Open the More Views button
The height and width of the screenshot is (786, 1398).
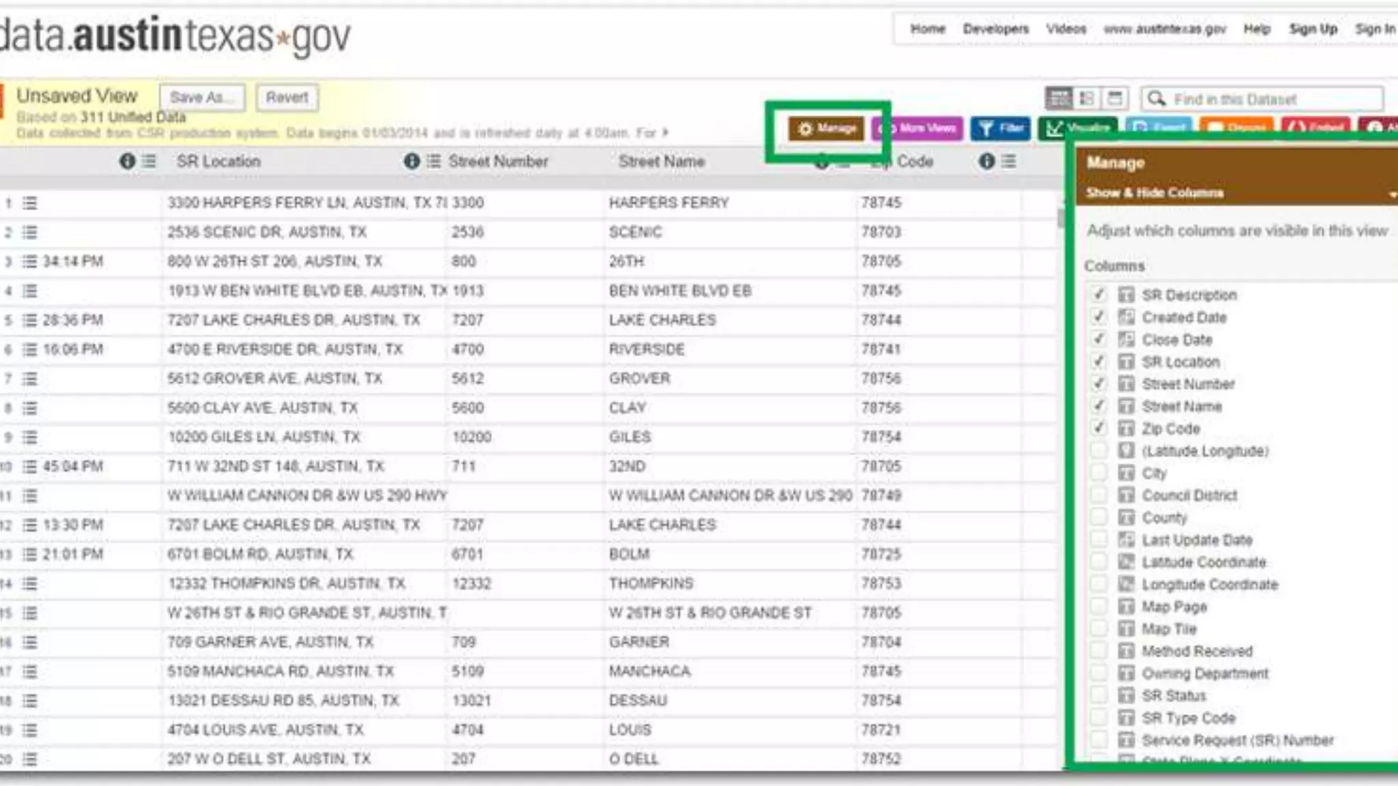click(918, 128)
